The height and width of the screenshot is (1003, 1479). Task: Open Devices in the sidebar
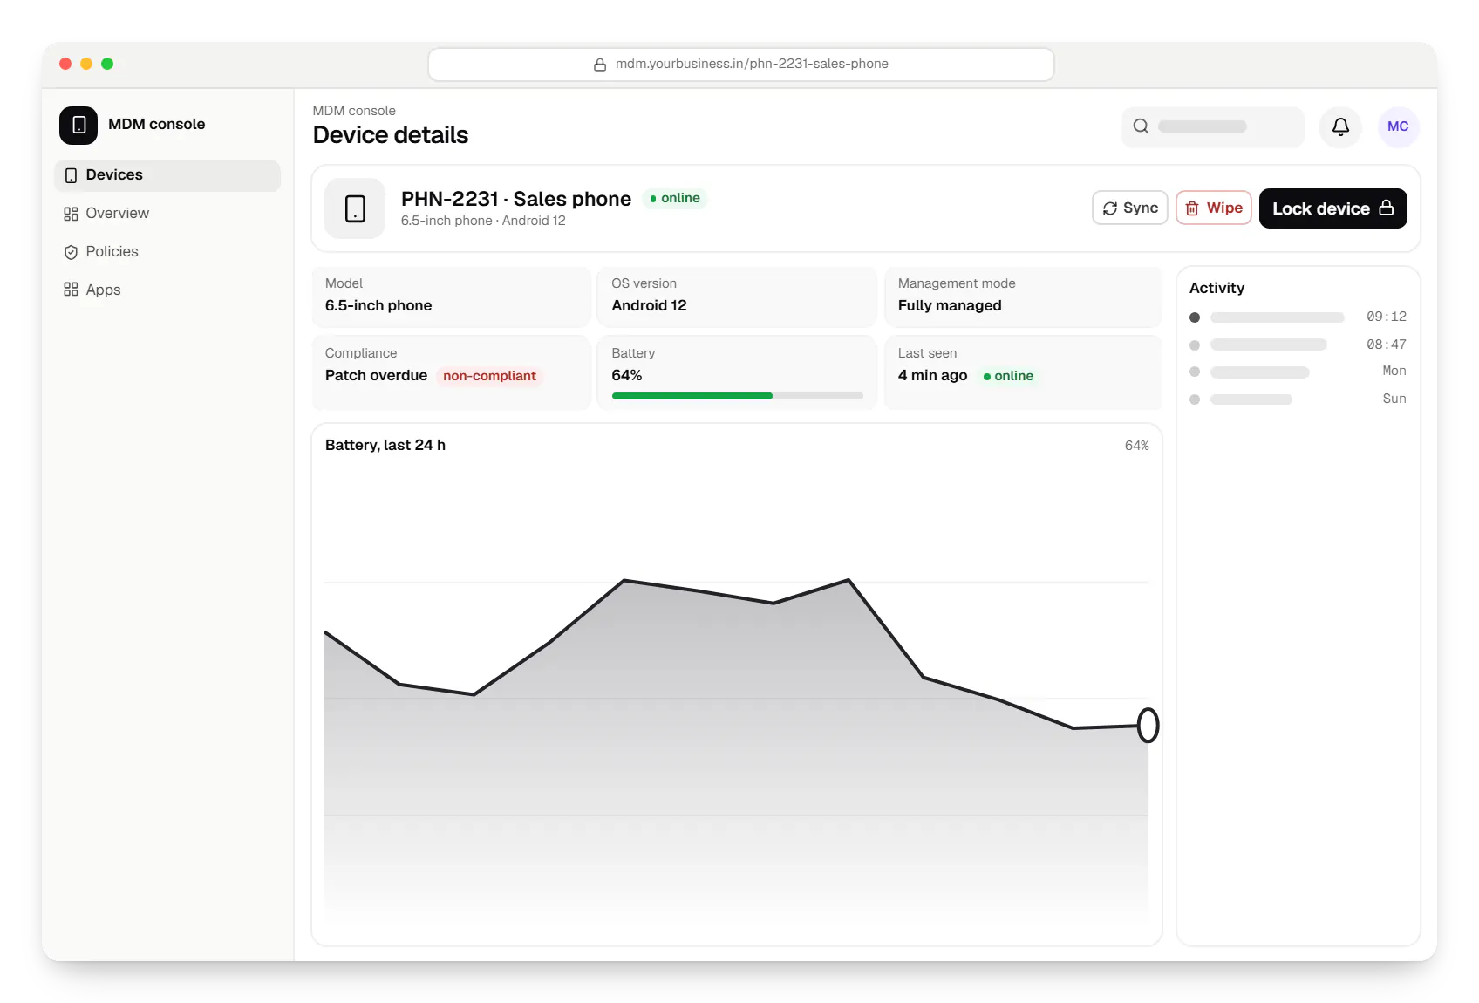coord(167,175)
